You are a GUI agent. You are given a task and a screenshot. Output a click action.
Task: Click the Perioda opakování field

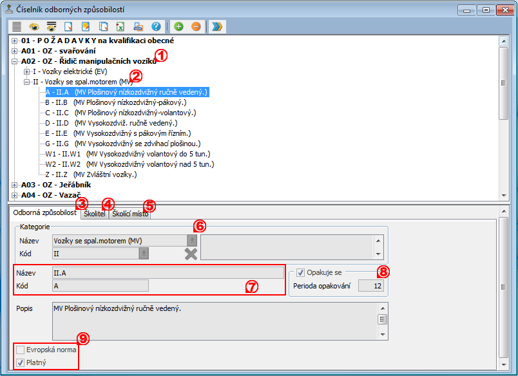tap(370, 286)
